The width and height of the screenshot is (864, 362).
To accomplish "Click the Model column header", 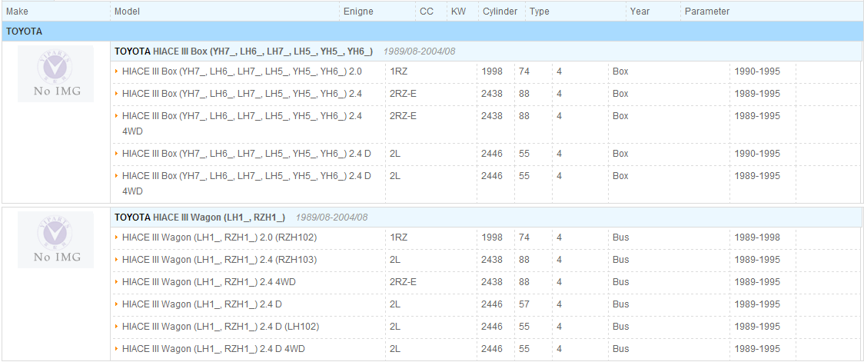I will [x=128, y=11].
